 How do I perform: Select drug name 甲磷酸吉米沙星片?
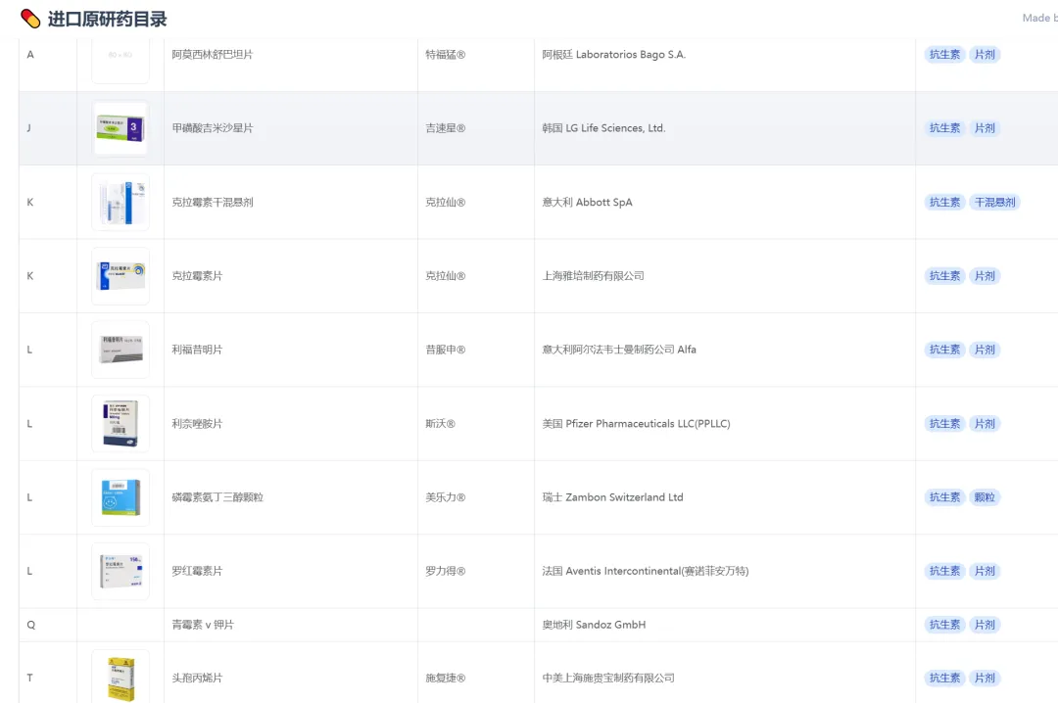click(212, 128)
